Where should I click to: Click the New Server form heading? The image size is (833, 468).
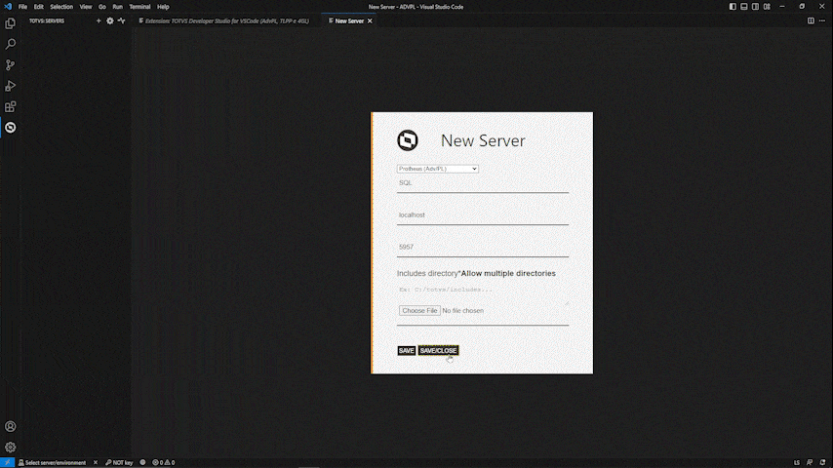click(483, 140)
